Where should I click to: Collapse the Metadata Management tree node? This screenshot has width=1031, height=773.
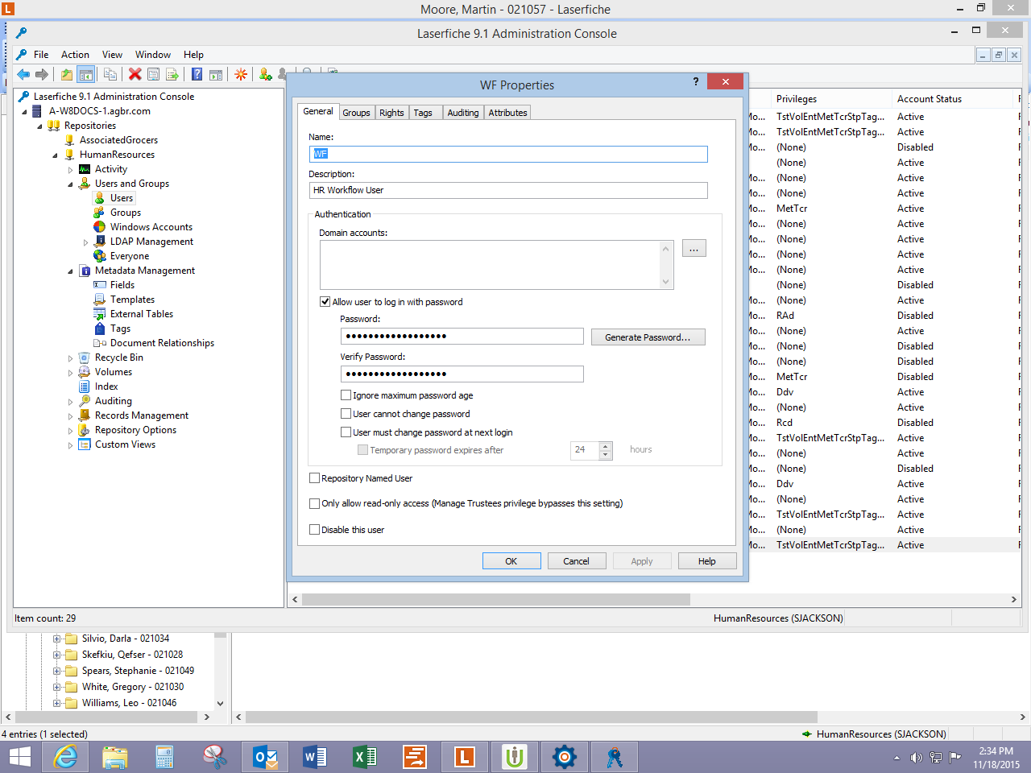[x=71, y=271]
